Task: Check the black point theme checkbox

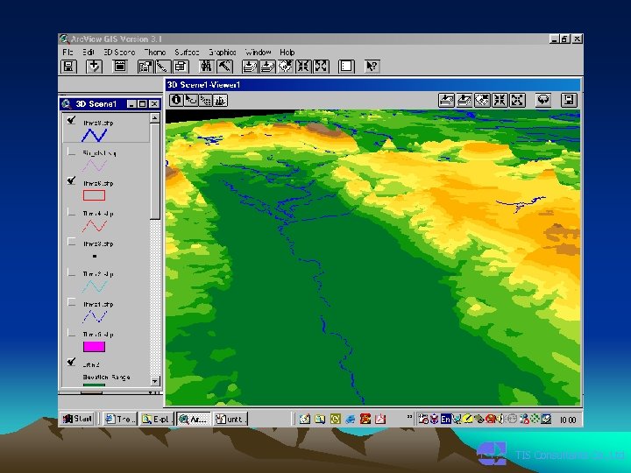Action: click(x=72, y=242)
